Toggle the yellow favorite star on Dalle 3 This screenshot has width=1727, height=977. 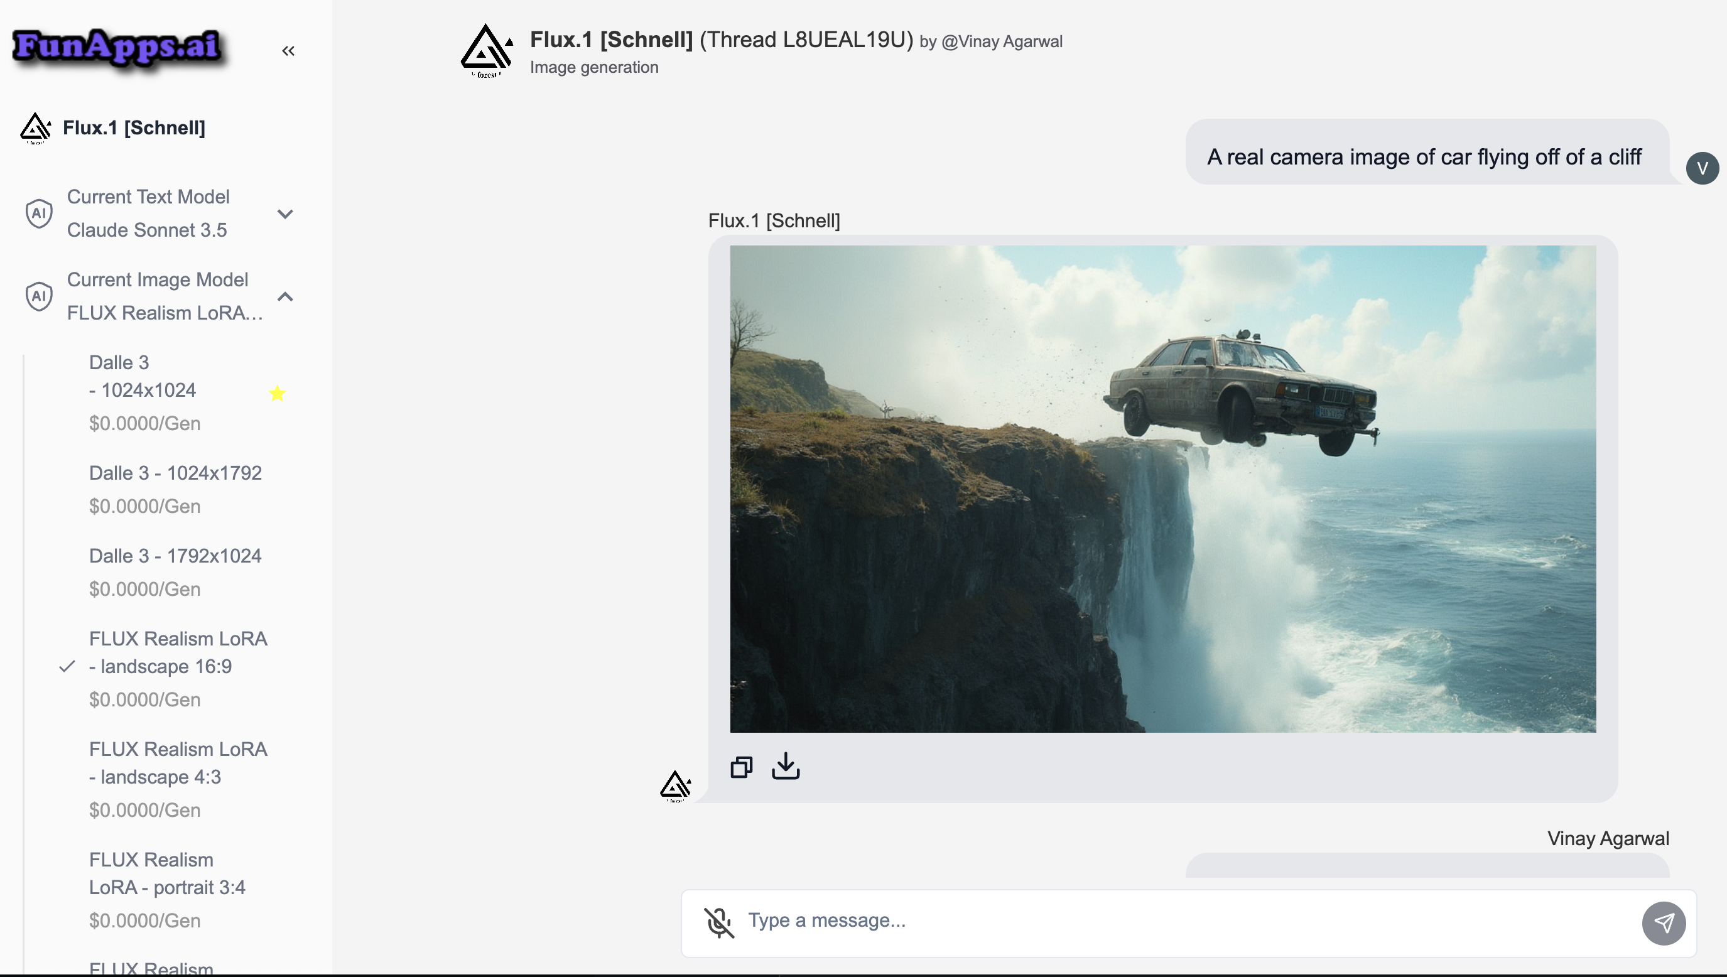(x=277, y=393)
